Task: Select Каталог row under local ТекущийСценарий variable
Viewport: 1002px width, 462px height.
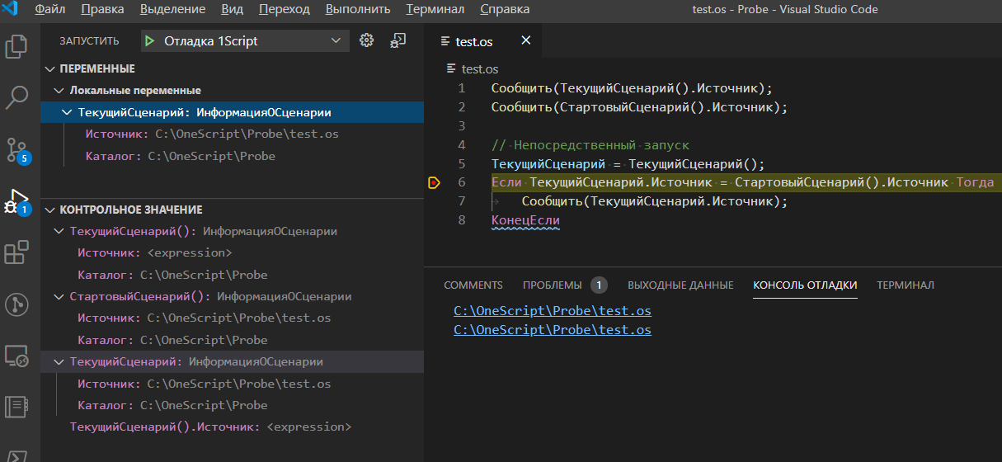Action: pos(232,155)
